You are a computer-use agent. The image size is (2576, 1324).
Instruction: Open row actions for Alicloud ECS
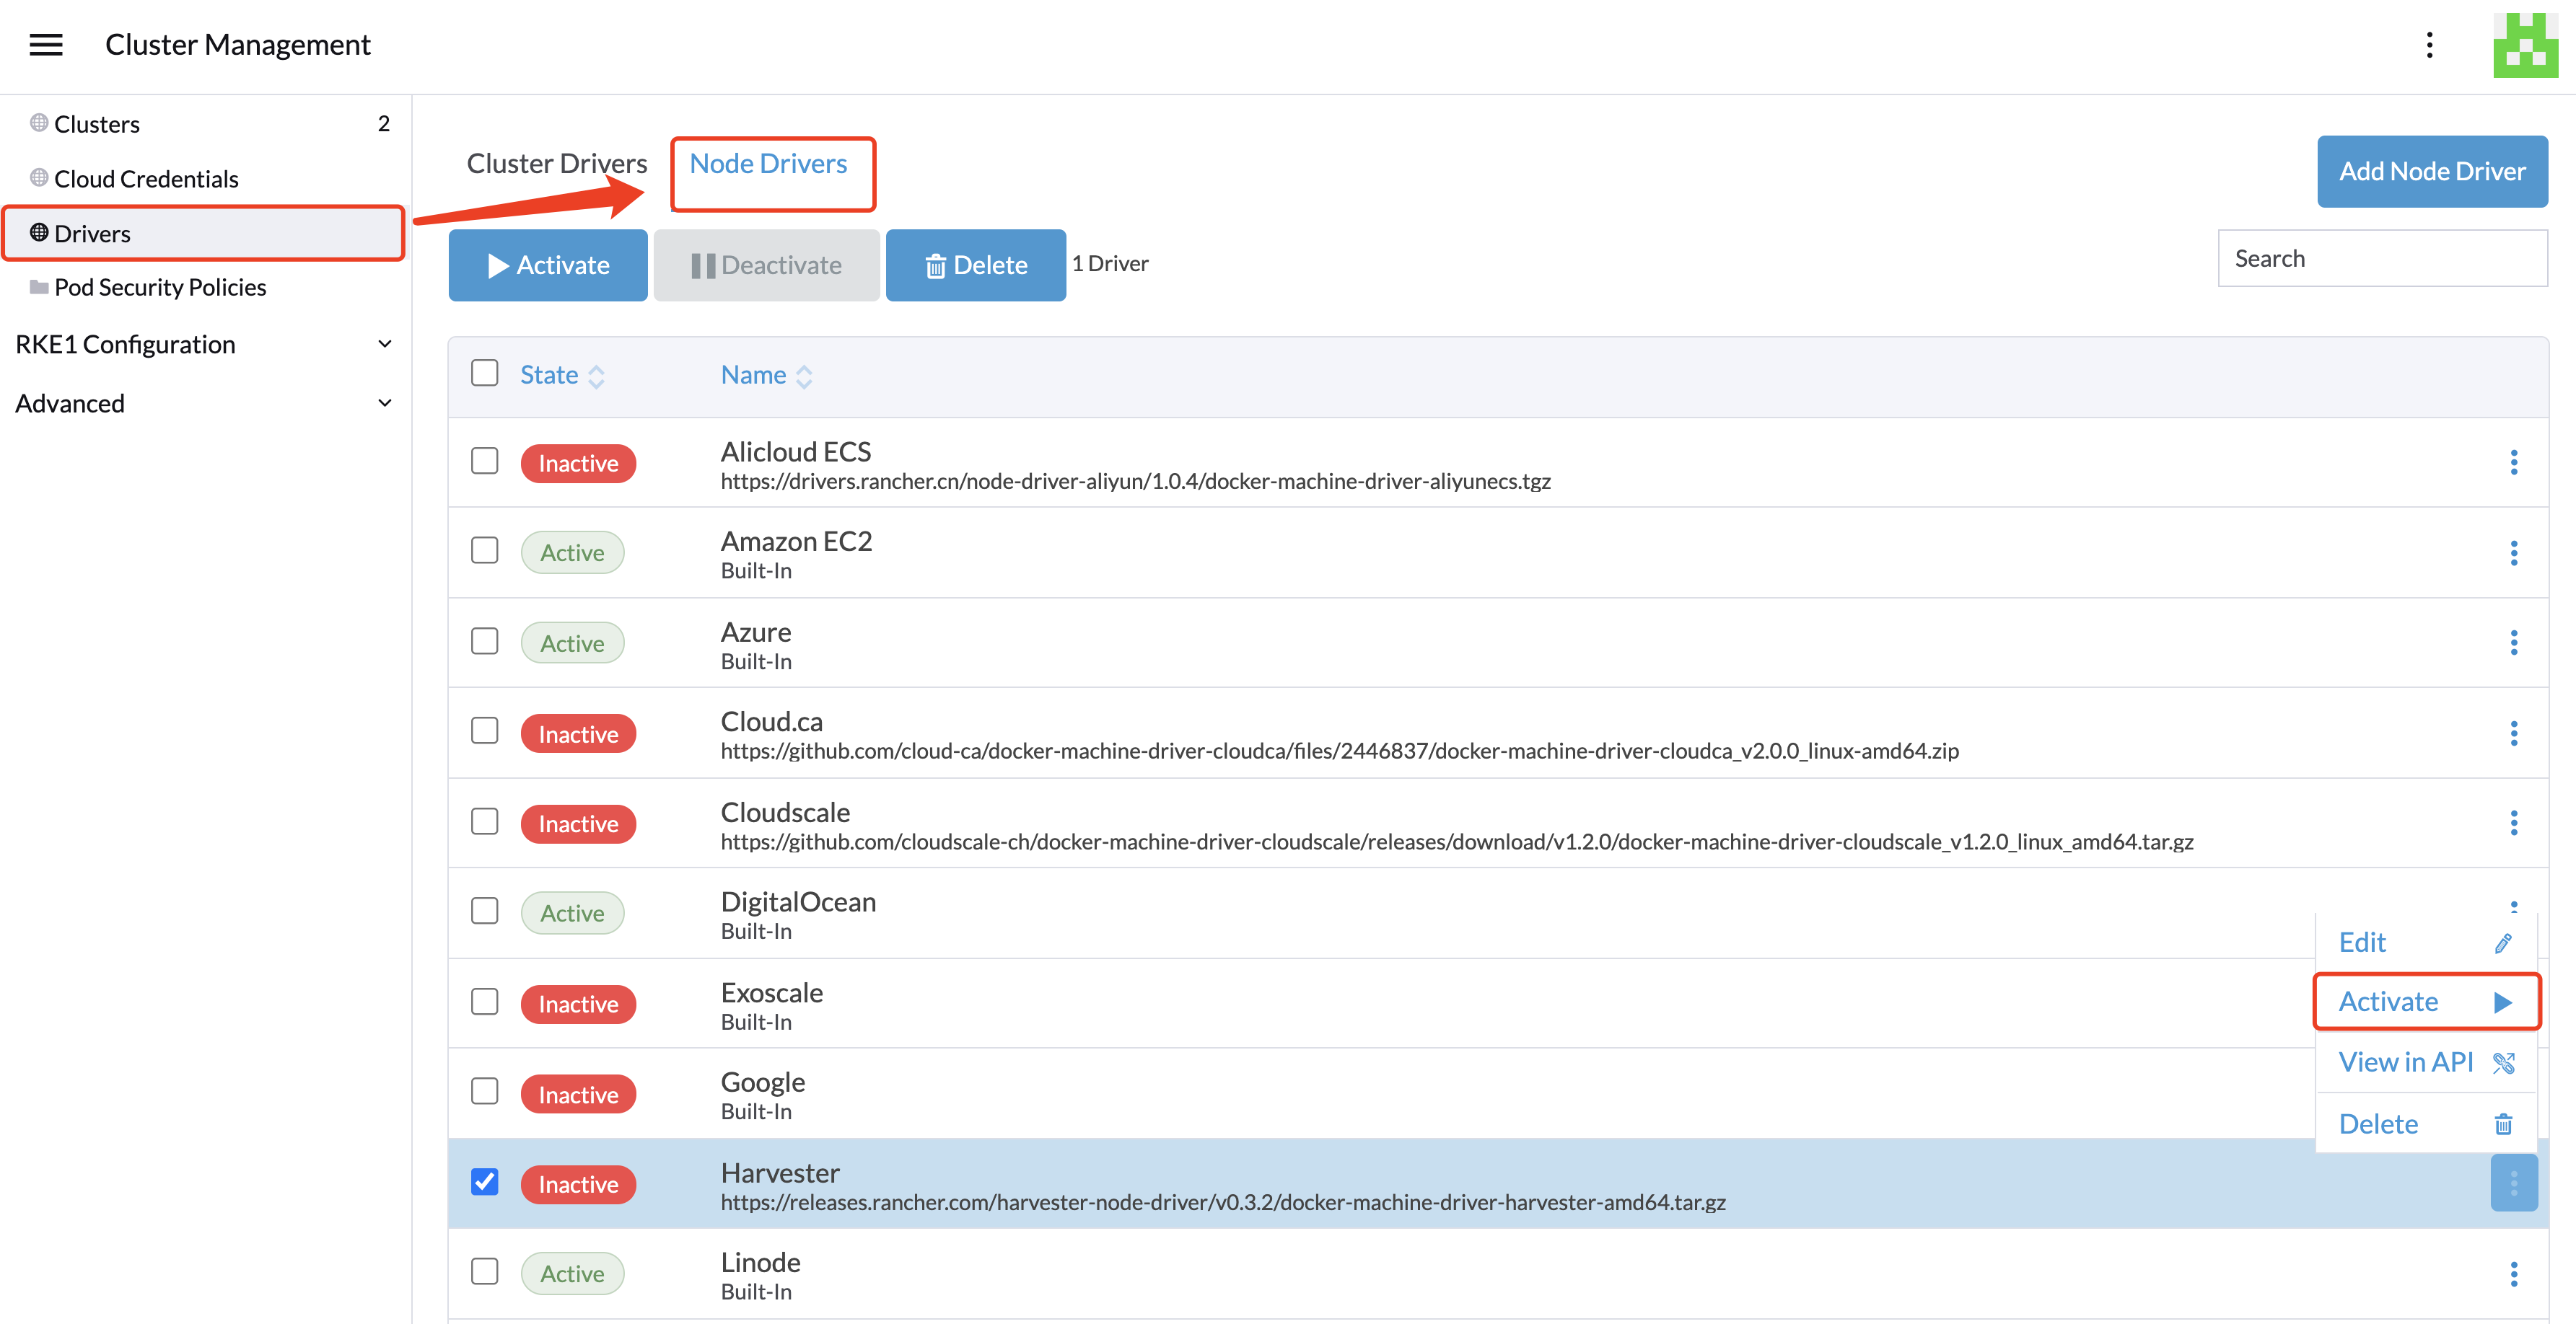click(x=2513, y=463)
